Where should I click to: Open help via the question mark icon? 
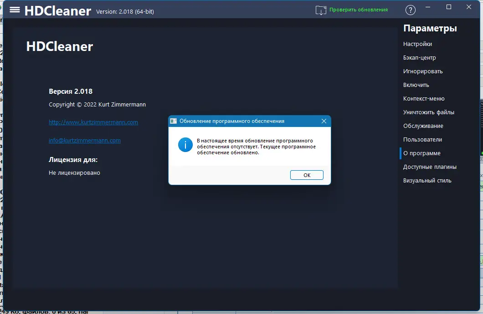410,10
